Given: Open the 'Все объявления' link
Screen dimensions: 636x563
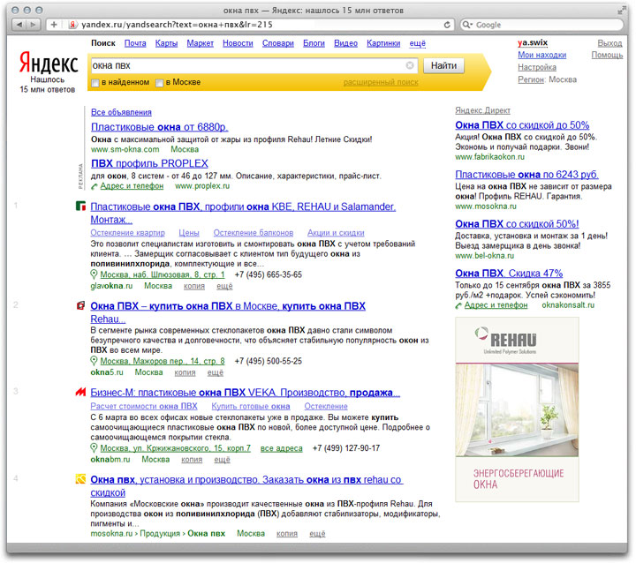Looking at the screenshot, I should coord(121,112).
